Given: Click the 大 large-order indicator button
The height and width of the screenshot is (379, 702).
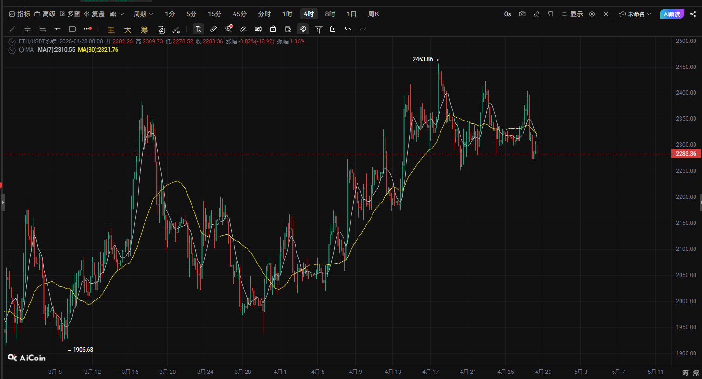Looking at the screenshot, I should point(128,30).
